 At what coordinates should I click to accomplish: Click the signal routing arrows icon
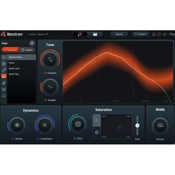tap(164, 35)
